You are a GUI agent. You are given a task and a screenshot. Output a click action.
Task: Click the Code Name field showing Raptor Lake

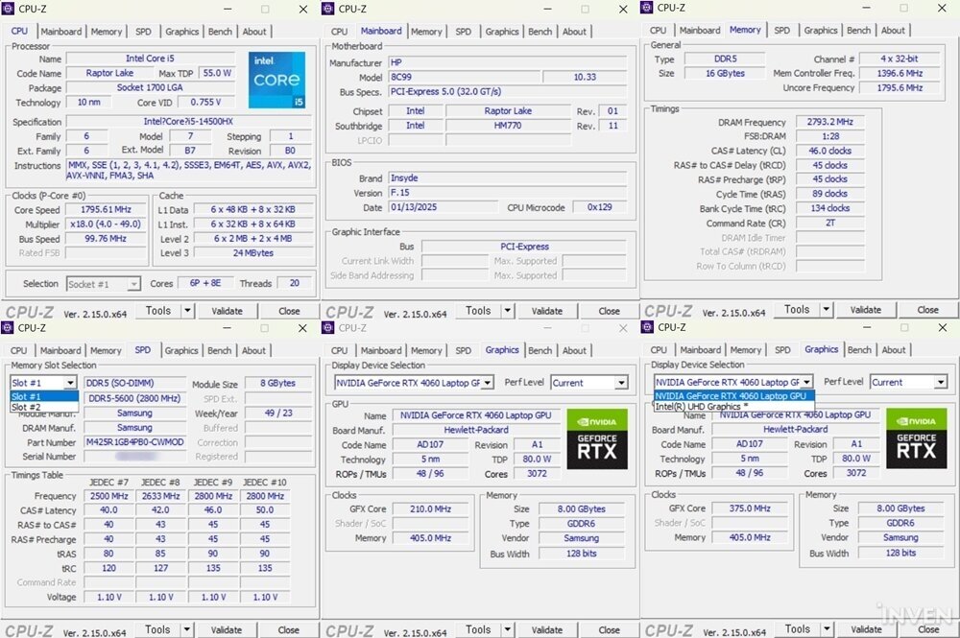tap(109, 73)
